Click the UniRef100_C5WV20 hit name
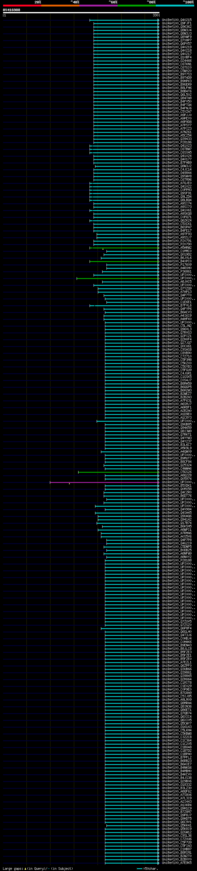Viewport: 197px width, 871px height. (176, 71)
